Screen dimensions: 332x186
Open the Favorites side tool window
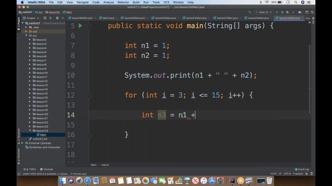pos(19,157)
